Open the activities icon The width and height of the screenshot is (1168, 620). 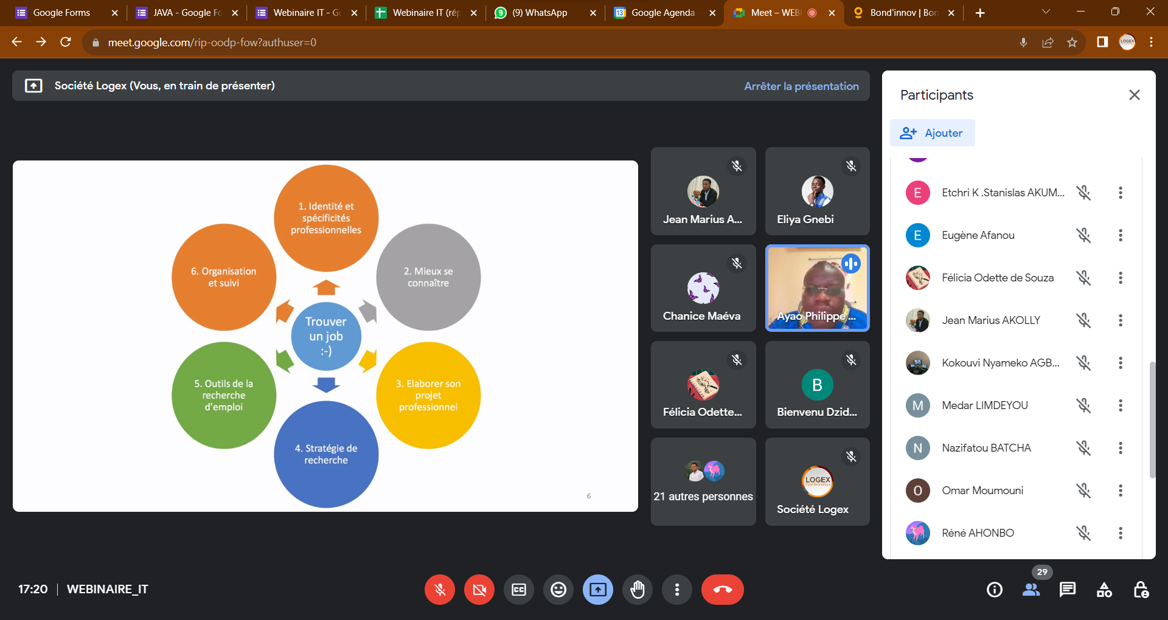click(1104, 590)
